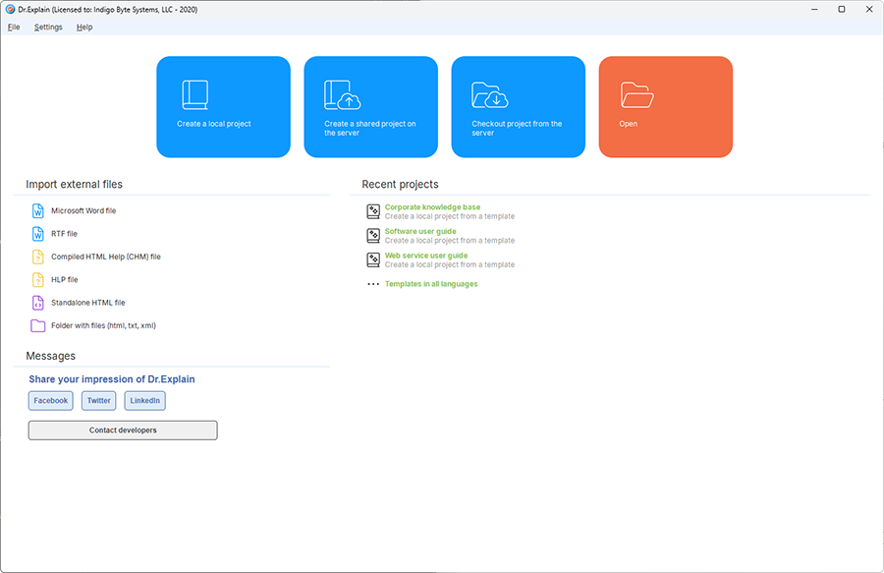
Task: Select Compiled HTML Help (CHM) file text
Action: click(x=106, y=257)
